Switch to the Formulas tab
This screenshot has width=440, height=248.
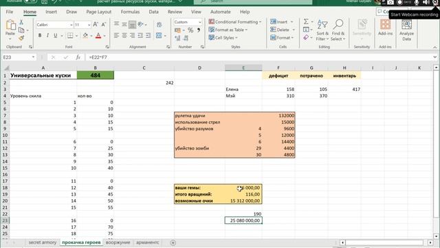130,12
